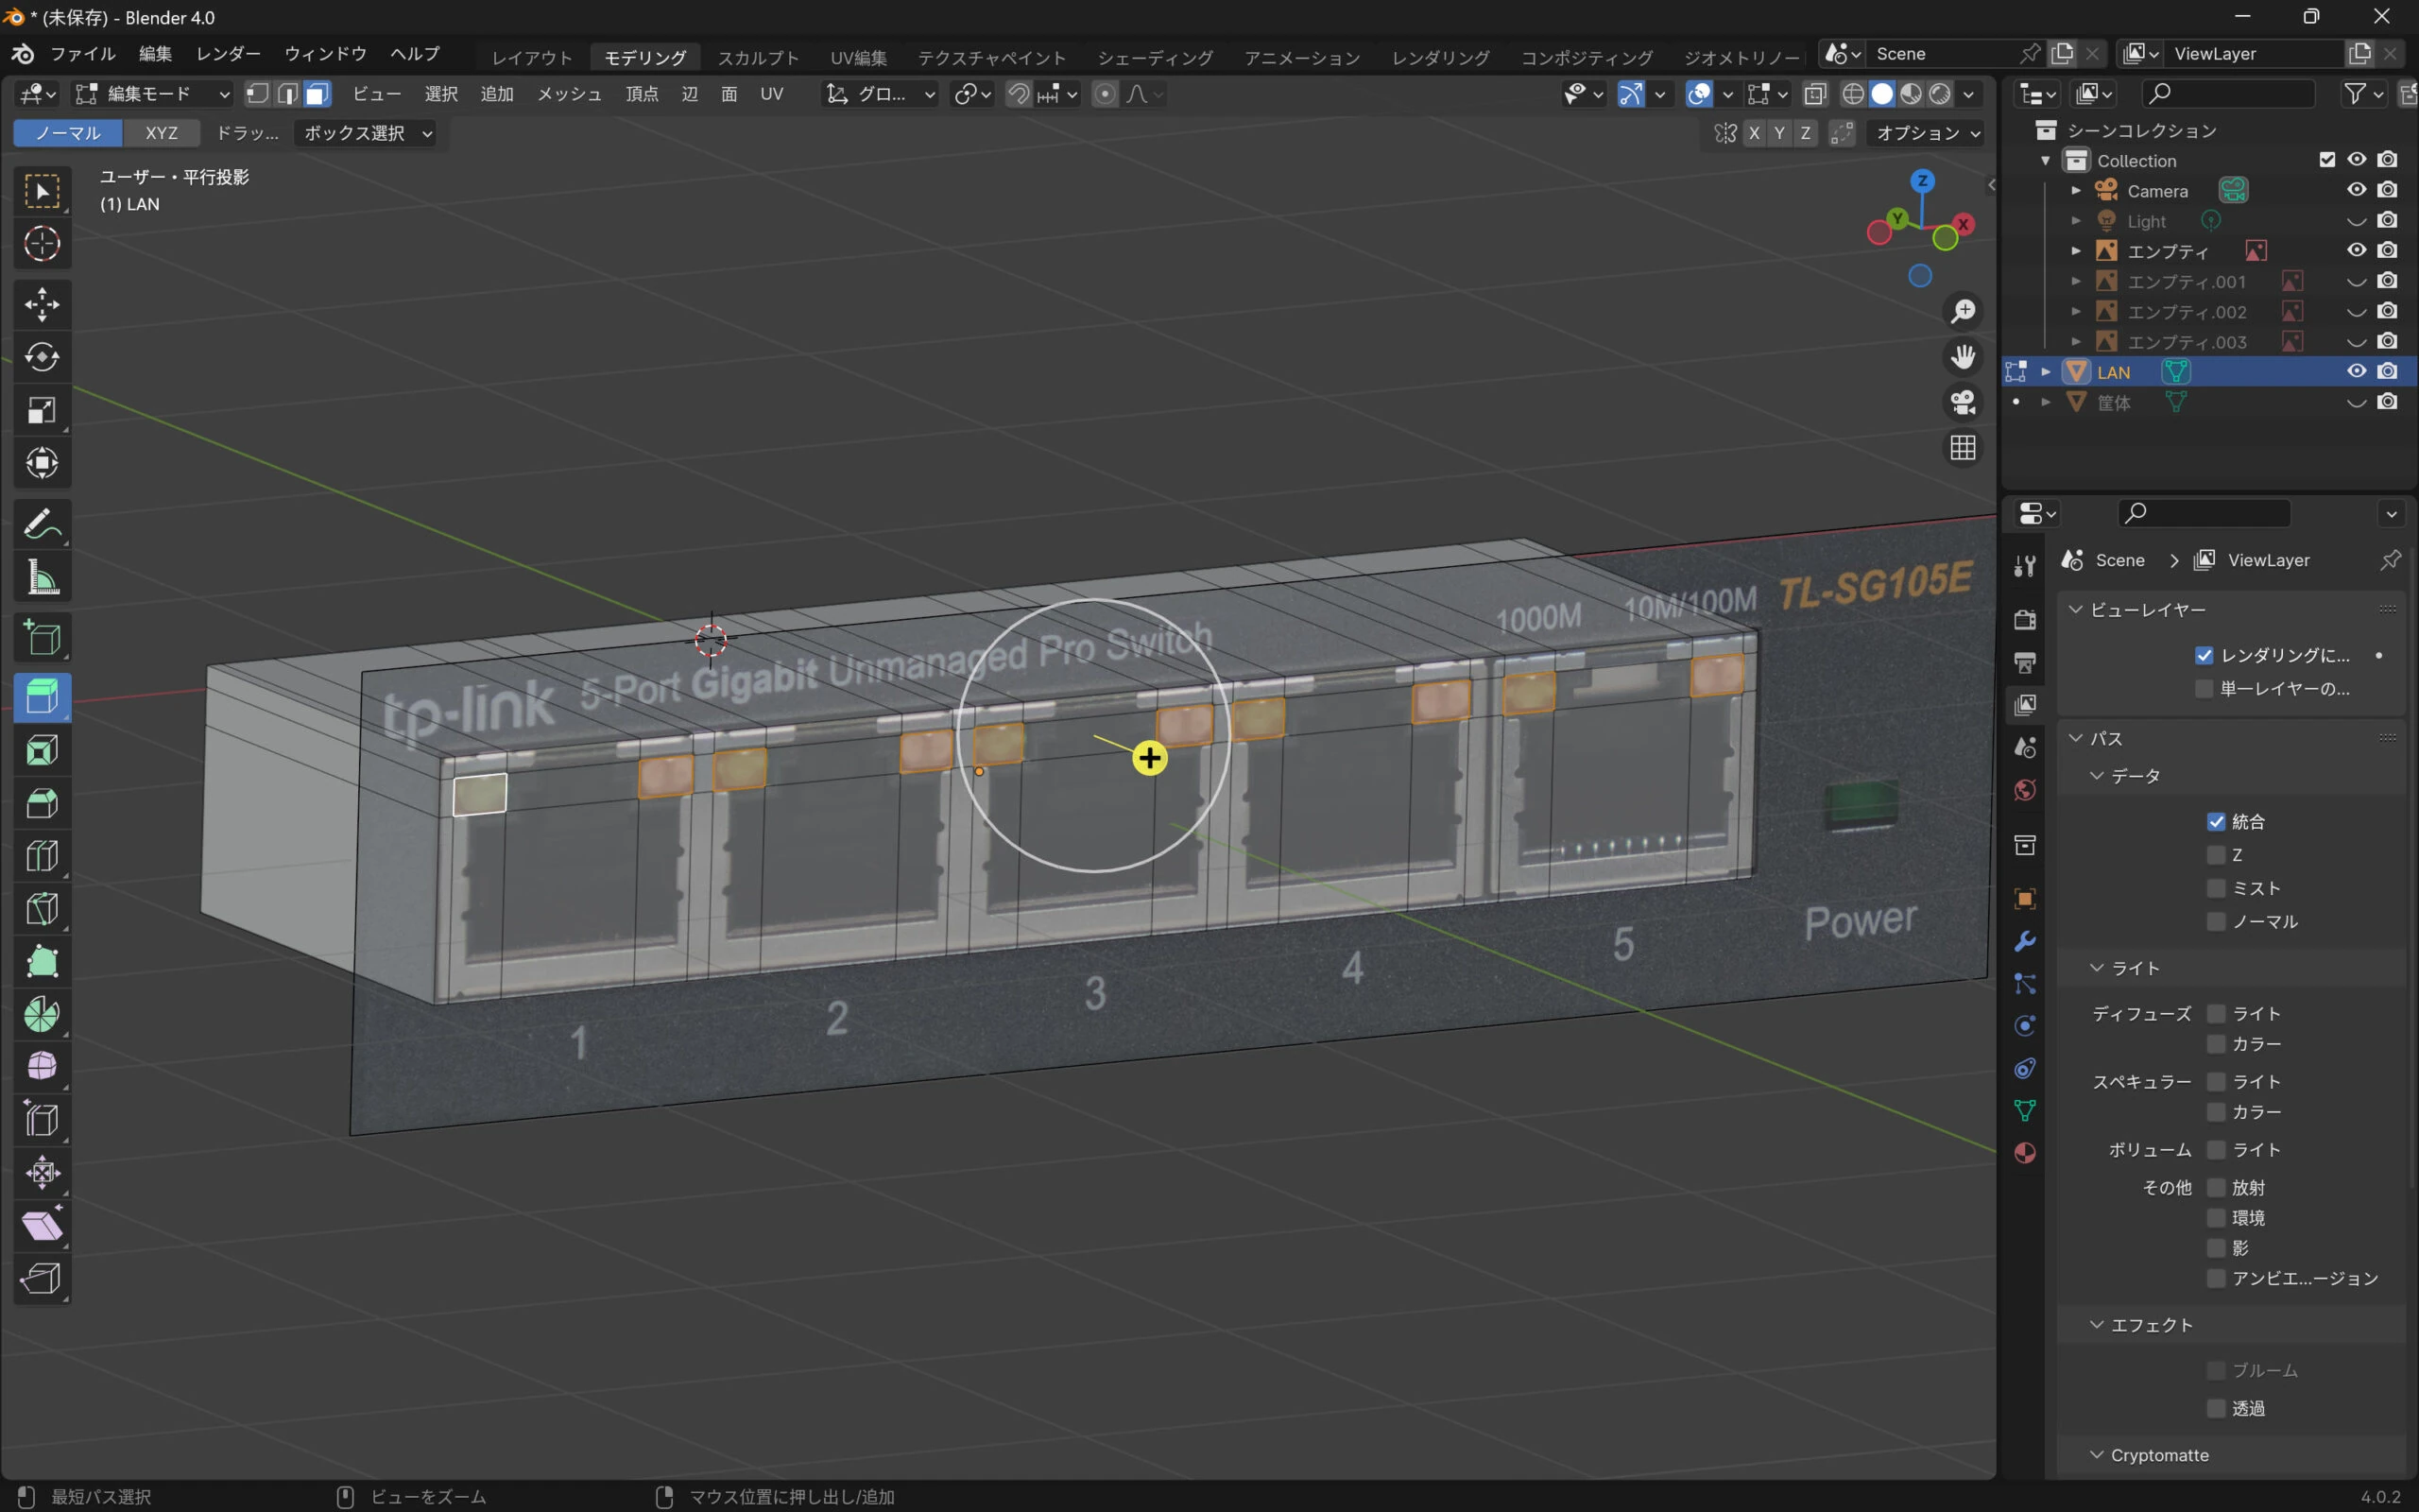Select the Annotate pencil tool
2419x1512 pixels.
point(42,524)
